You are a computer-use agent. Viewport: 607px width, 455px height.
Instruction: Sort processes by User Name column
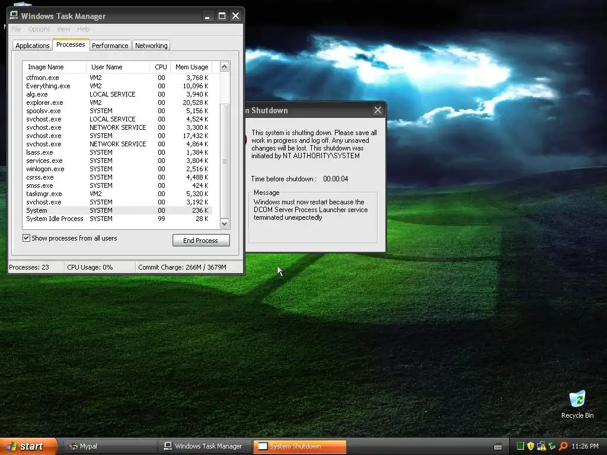click(118, 67)
